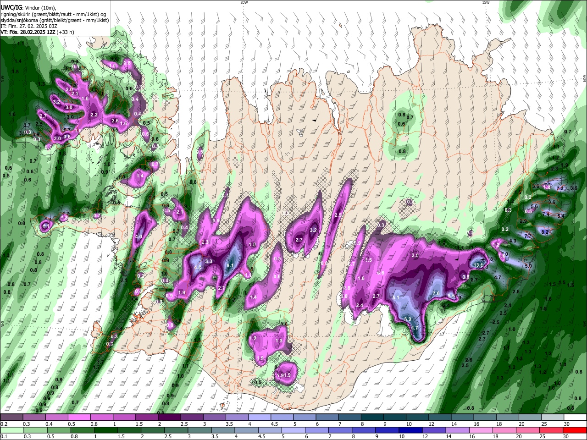Click the 5.0 precipitation value
Viewport: 587px width, 440px height.
pos(528,266)
